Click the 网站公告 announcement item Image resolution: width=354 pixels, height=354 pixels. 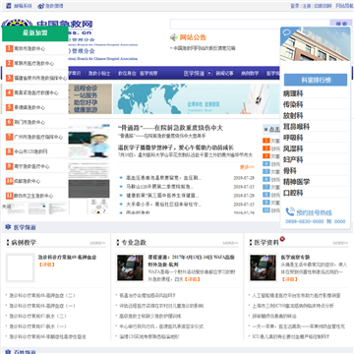point(205,48)
